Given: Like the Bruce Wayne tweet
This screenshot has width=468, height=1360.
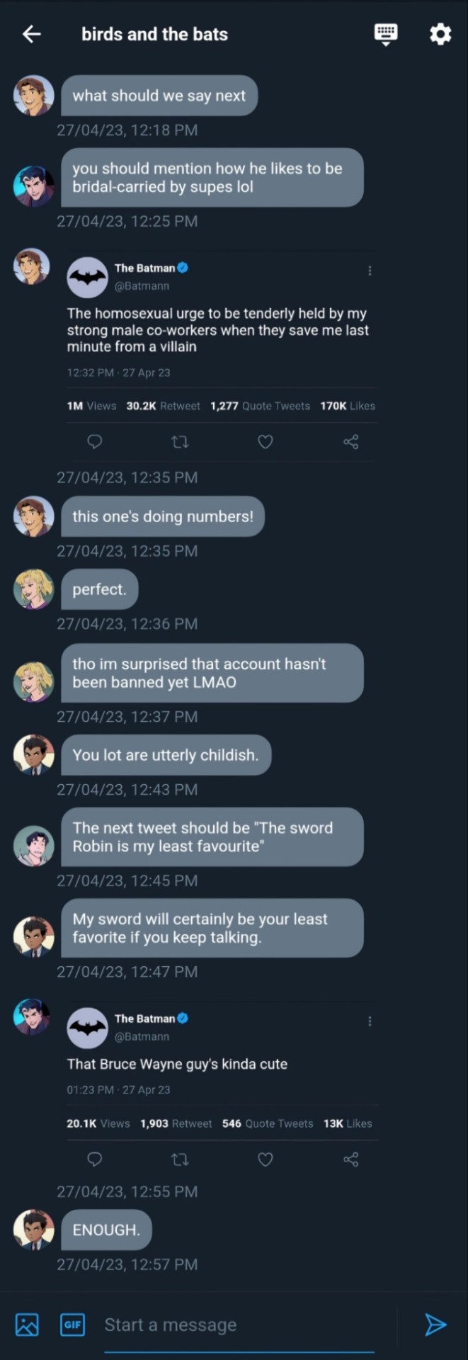Looking at the screenshot, I should pyautogui.click(x=265, y=1160).
